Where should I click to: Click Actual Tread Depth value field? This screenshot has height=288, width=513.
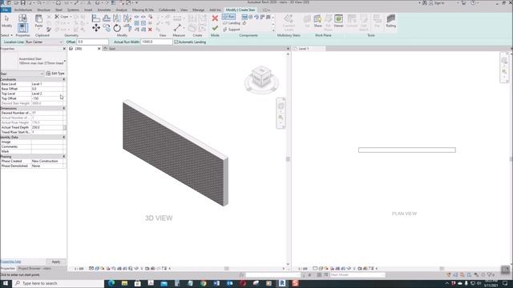(47, 127)
